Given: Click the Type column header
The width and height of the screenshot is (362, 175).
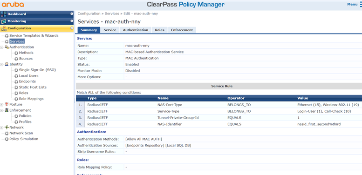Looking at the screenshot, I should (92, 98).
